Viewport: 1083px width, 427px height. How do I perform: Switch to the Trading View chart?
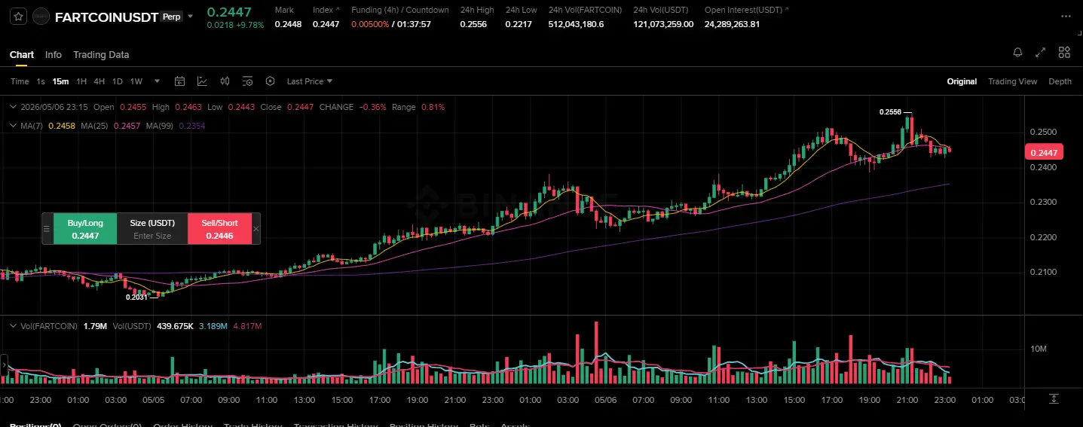1012,81
